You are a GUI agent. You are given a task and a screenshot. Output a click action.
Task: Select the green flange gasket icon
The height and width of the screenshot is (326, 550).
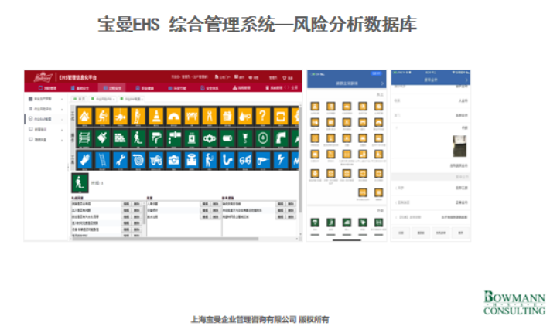209,138
